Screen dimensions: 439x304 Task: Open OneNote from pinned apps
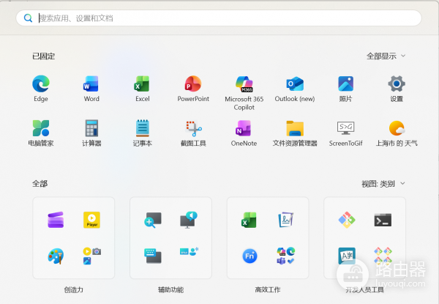coord(244,133)
